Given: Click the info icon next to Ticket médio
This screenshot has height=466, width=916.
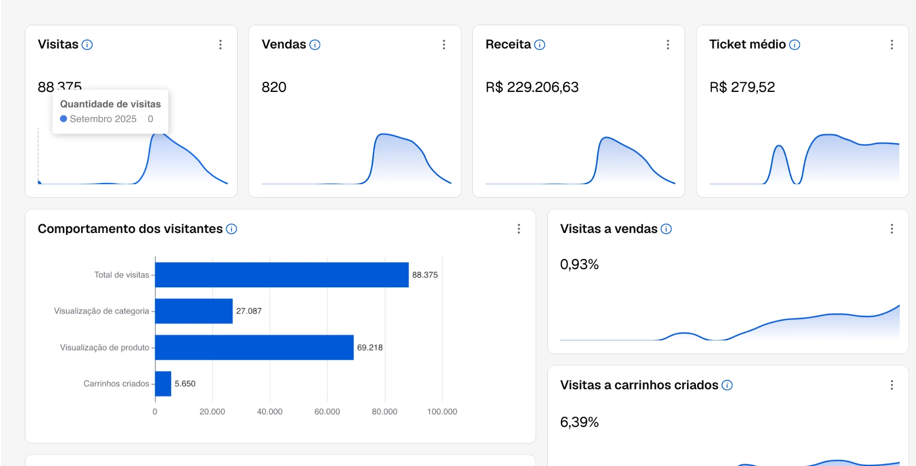Looking at the screenshot, I should (x=794, y=45).
